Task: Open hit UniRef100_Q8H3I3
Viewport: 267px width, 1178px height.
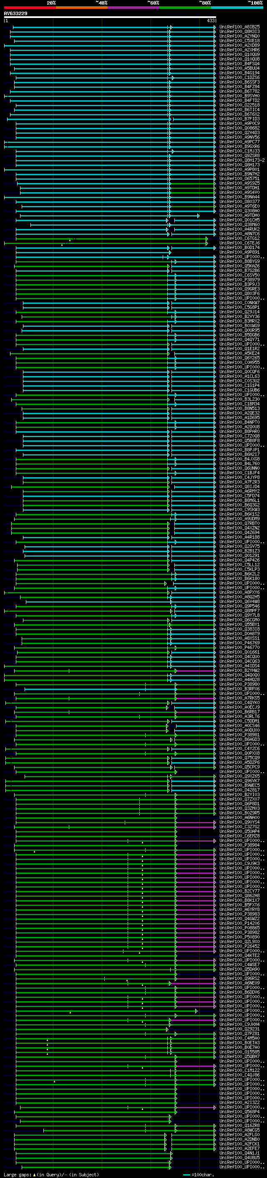Action: [239, 32]
